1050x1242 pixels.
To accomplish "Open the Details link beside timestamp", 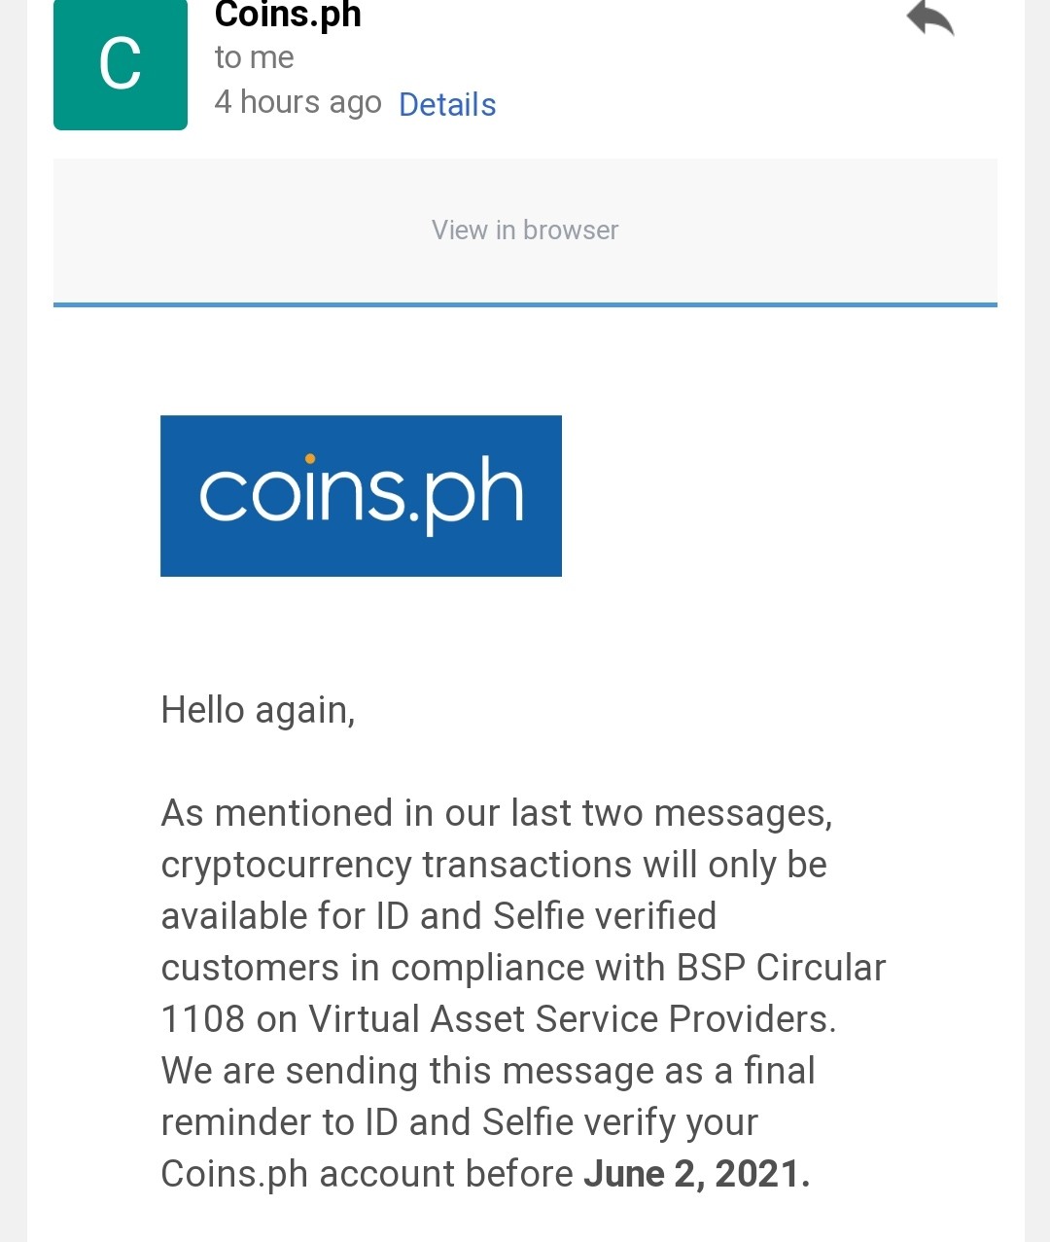I will [447, 104].
